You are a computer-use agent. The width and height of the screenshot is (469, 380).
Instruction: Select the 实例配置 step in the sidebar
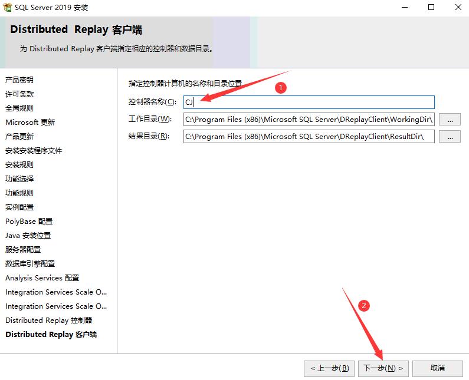(x=19, y=207)
